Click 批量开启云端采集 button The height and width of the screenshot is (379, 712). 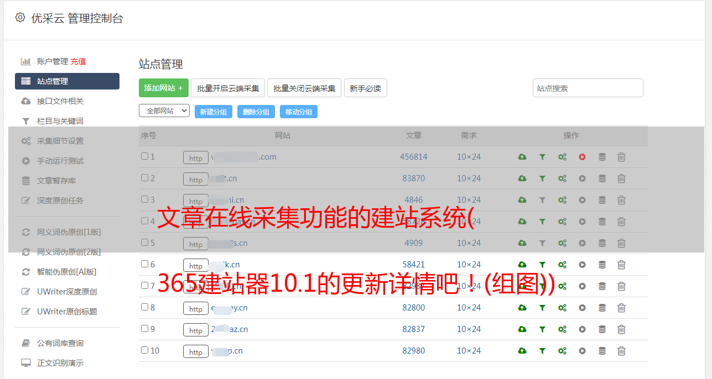[228, 88]
